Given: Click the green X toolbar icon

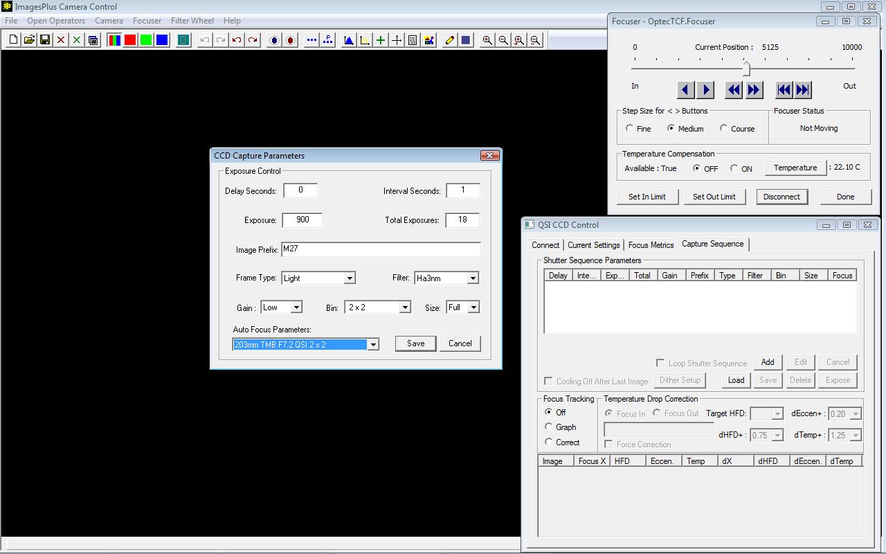Looking at the screenshot, I should (77, 40).
